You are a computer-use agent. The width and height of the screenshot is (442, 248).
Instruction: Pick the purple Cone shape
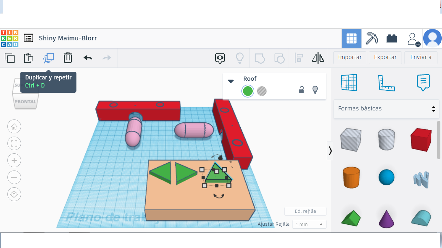tap(386, 219)
